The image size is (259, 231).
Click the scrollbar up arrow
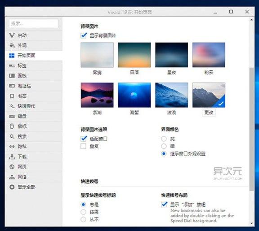click(251, 20)
